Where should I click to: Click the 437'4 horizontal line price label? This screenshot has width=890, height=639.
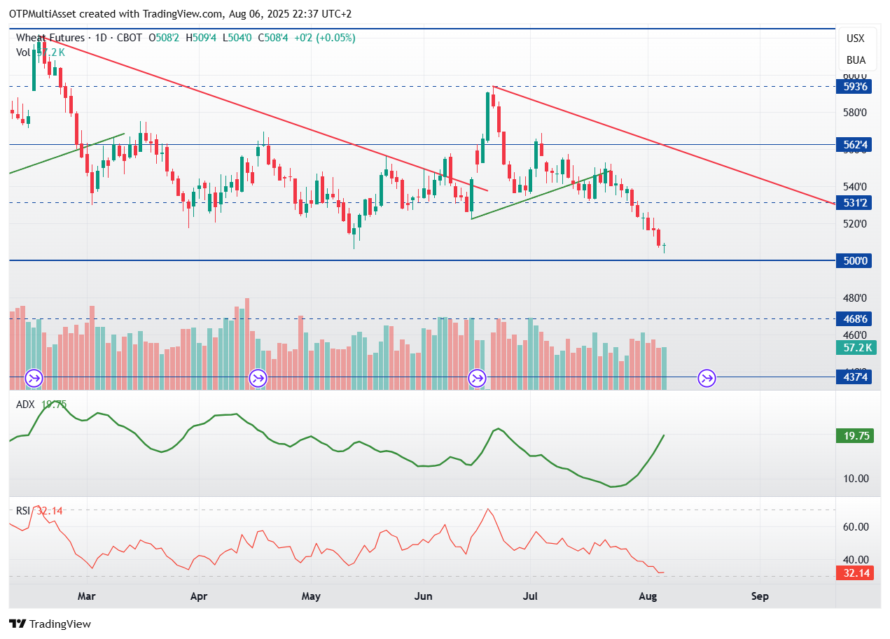[x=855, y=377]
